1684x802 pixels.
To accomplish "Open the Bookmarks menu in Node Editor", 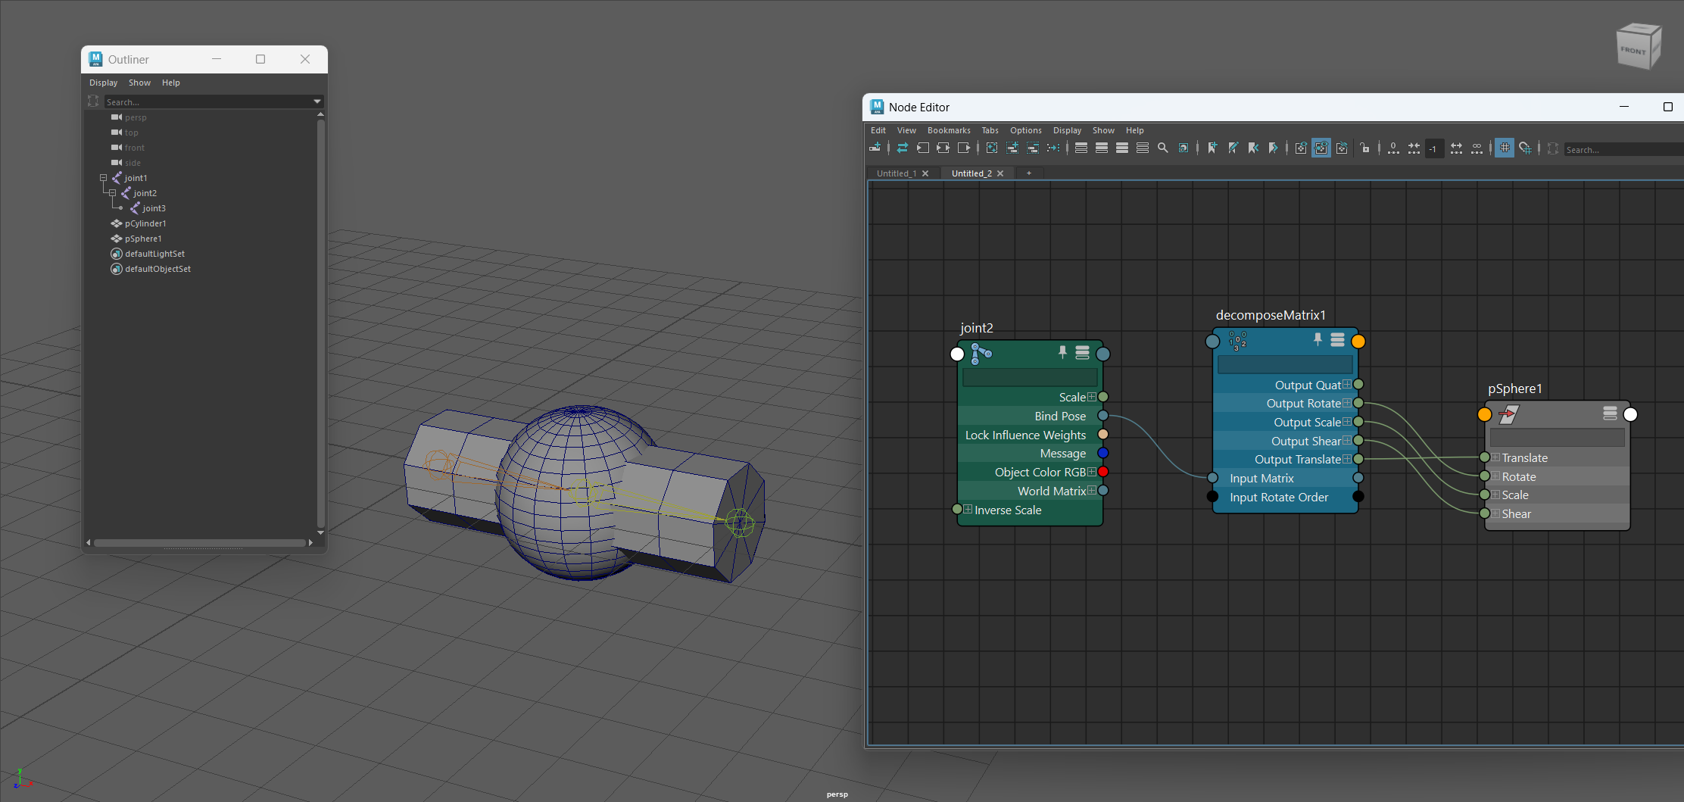I will coord(948,130).
